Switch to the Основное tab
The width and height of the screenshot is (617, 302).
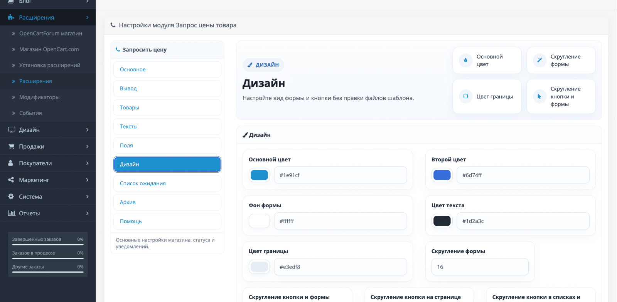[167, 69]
